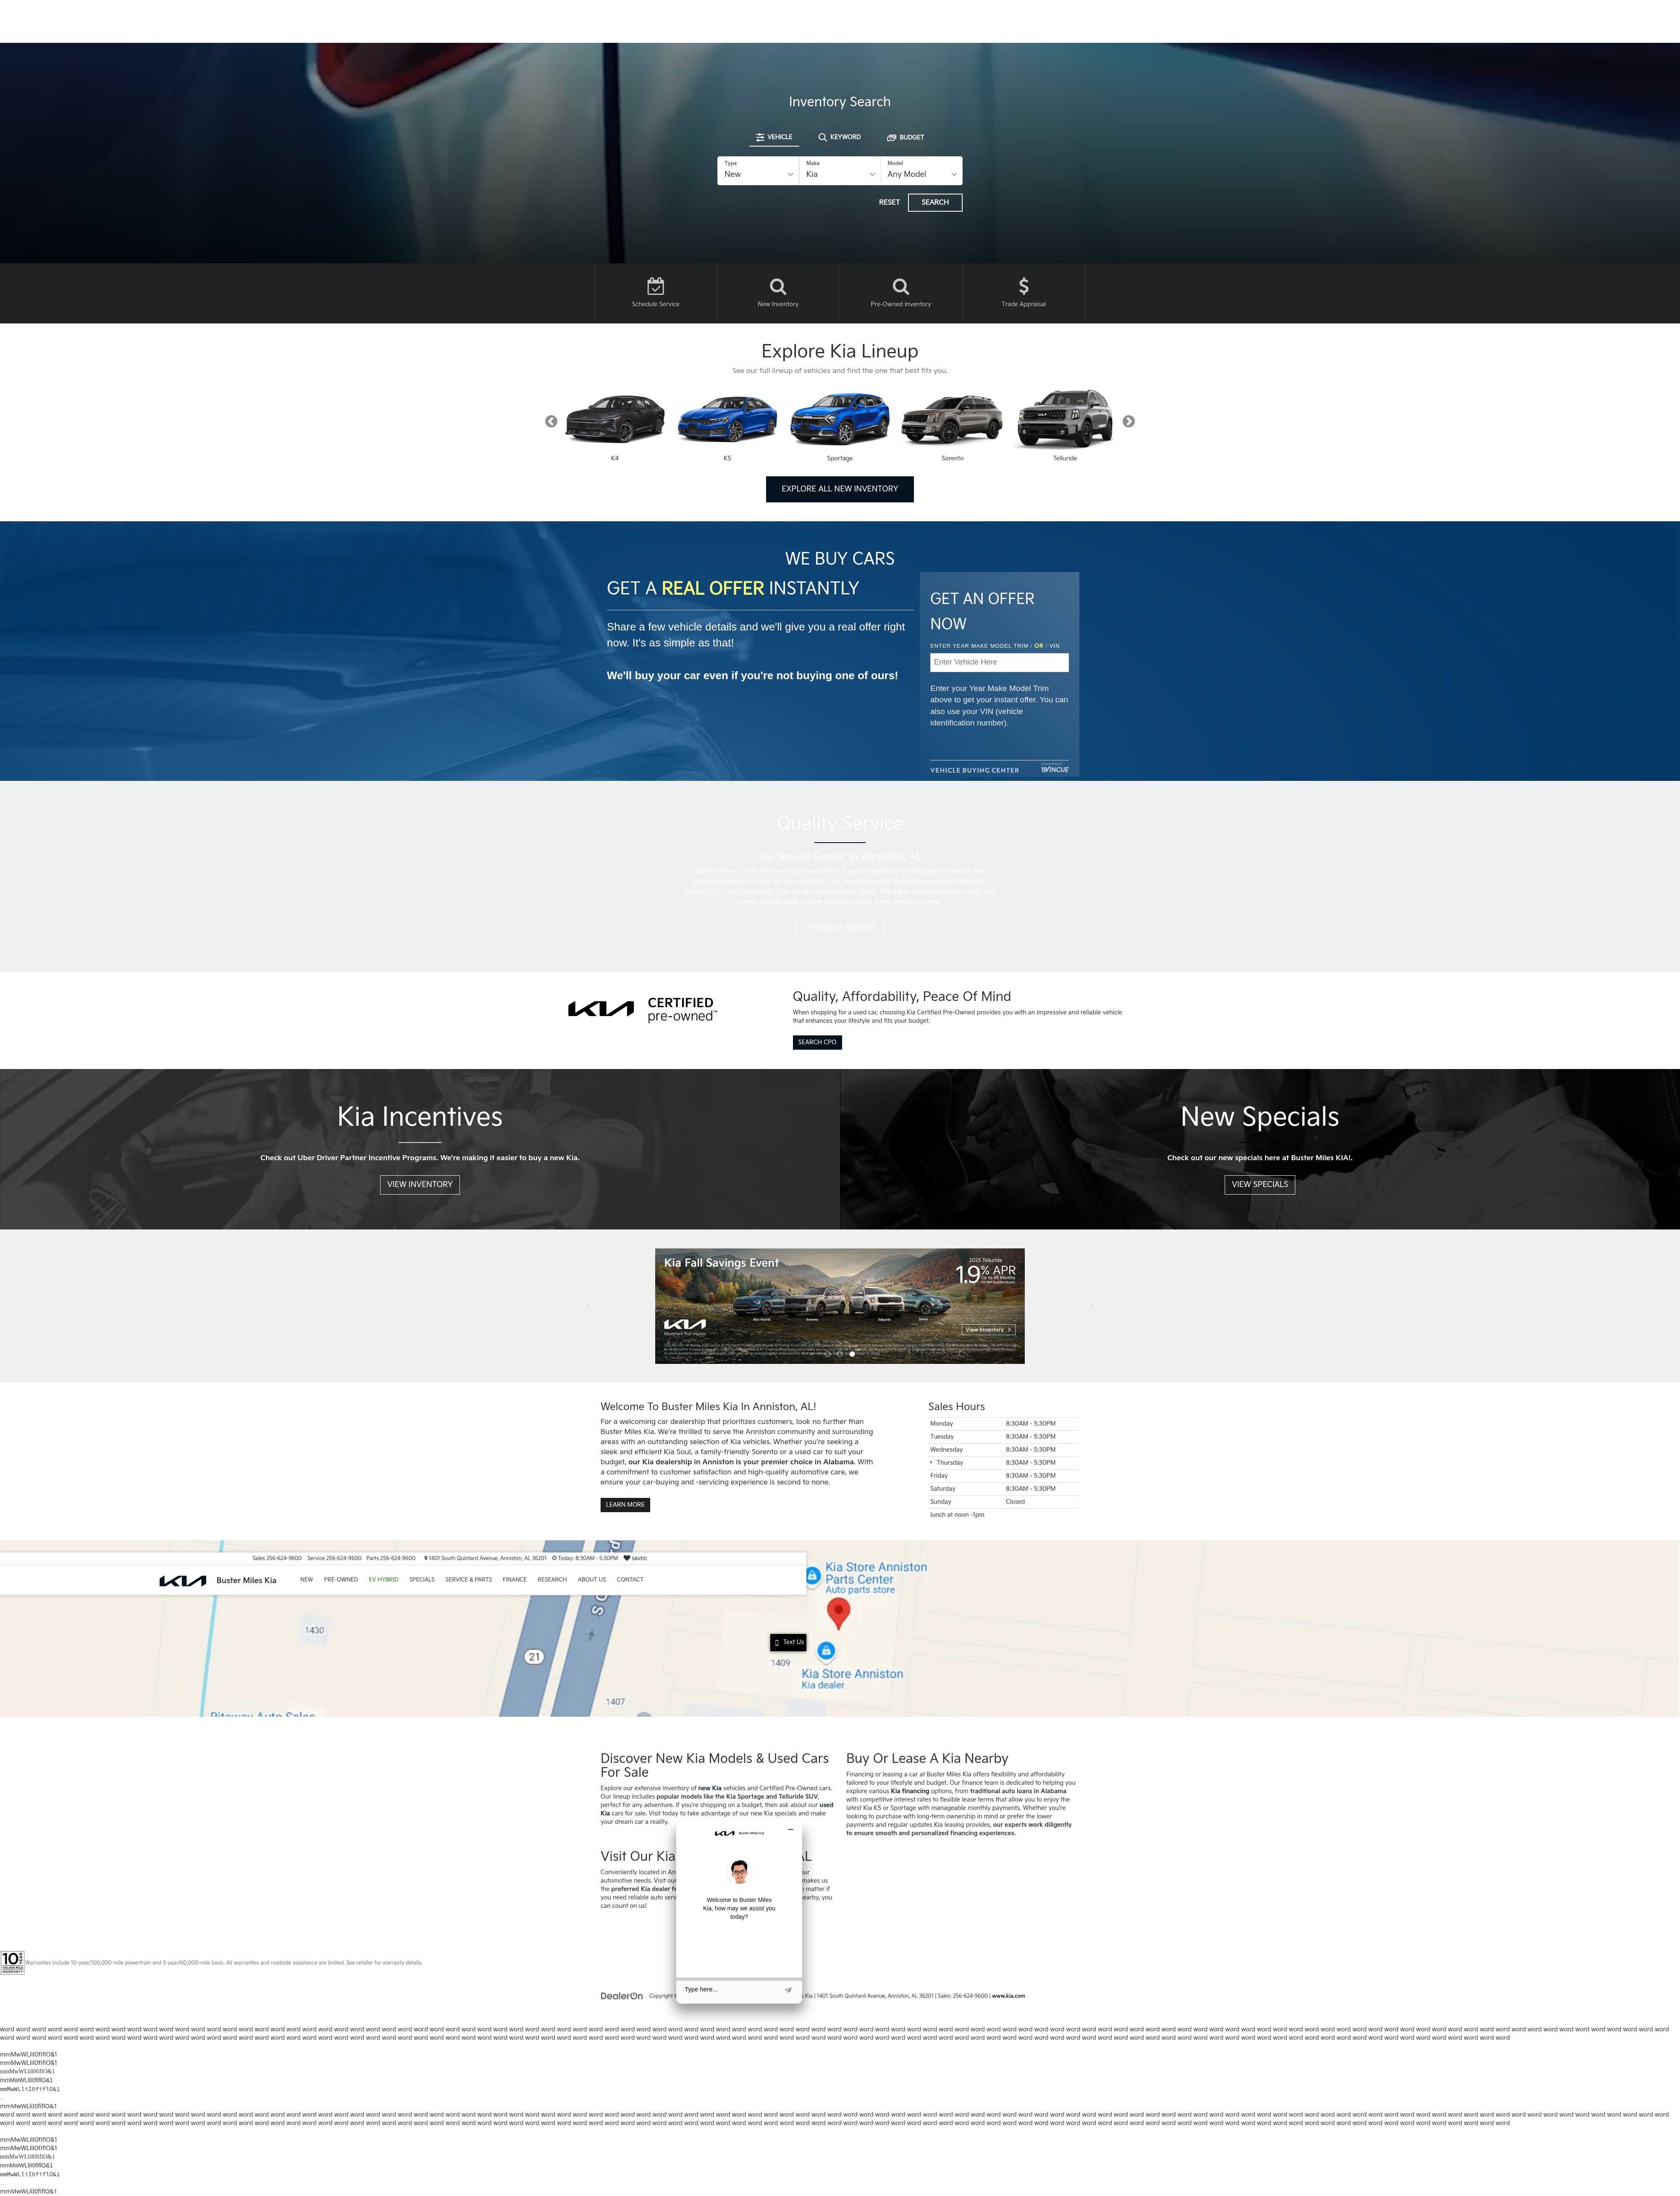Open the PRE-OWNED menu item
Viewport: 1680px width, 2196px height.
pyautogui.click(x=341, y=1580)
